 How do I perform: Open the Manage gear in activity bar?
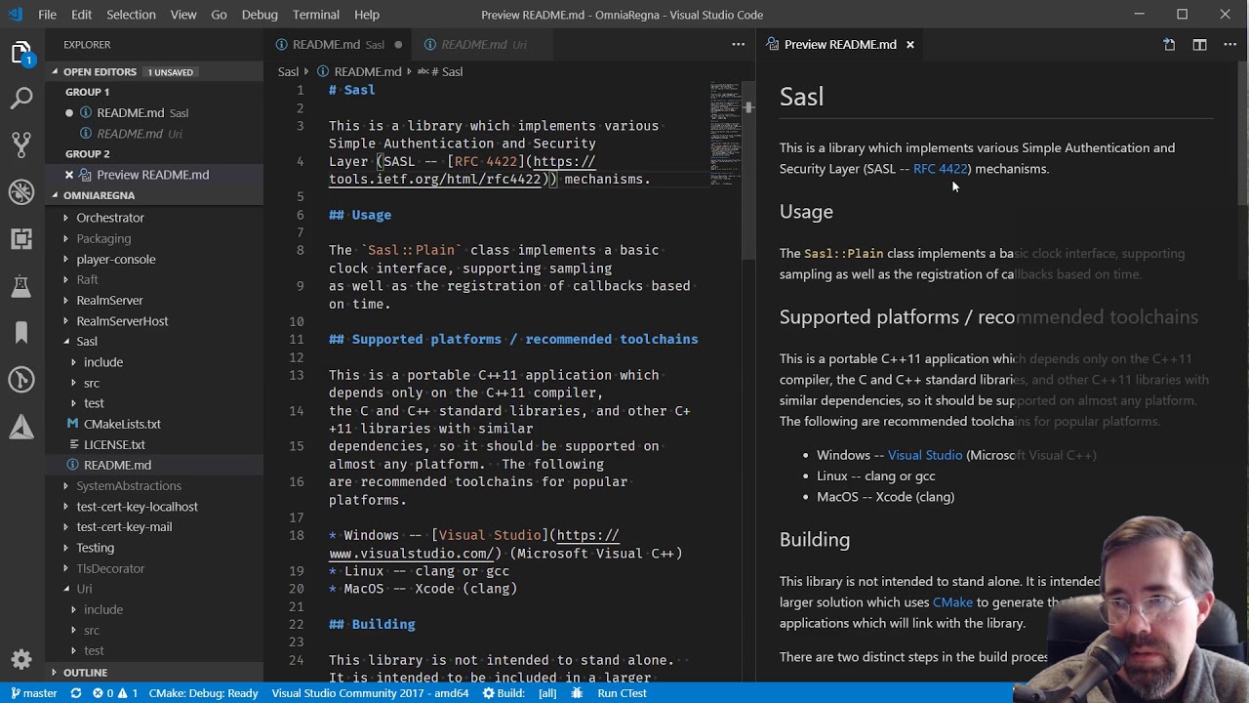(x=21, y=659)
